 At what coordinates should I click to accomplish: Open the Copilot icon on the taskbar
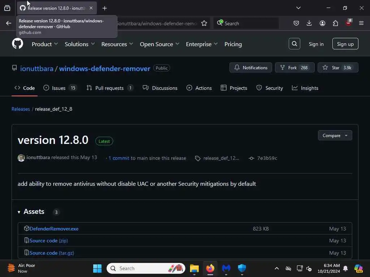tap(358, 268)
